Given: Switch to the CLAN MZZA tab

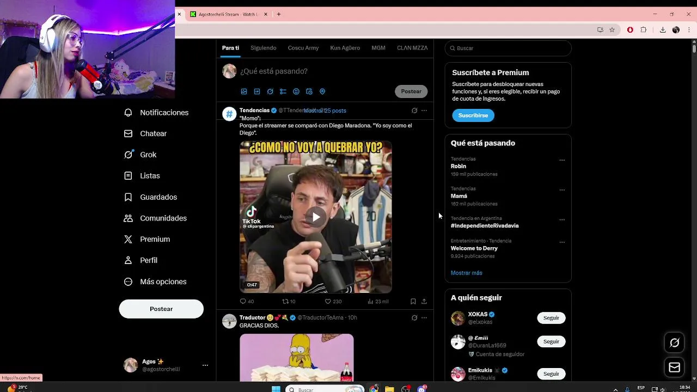Looking at the screenshot, I should pyautogui.click(x=412, y=48).
